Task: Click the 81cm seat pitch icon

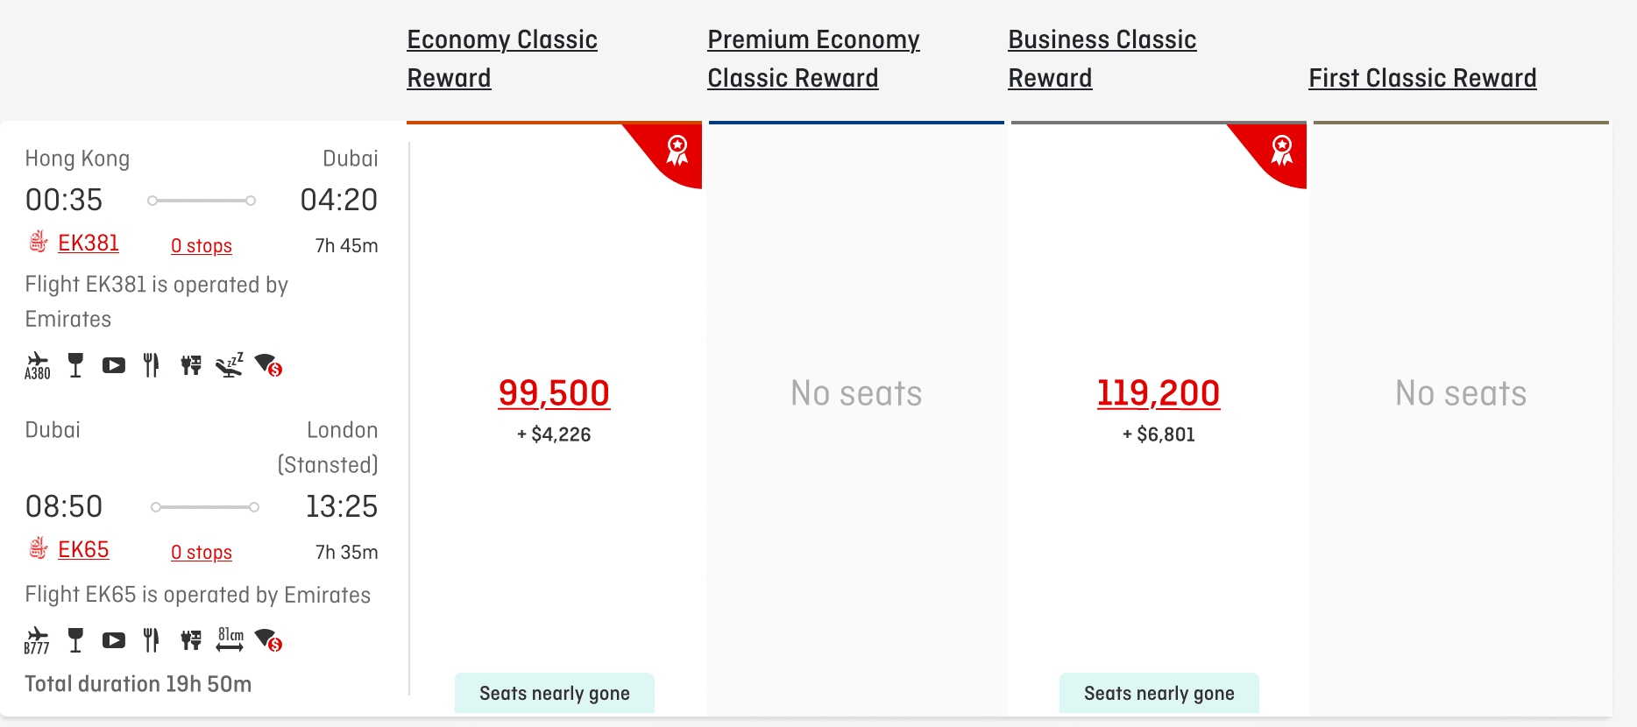Action: tap(230, 639)
